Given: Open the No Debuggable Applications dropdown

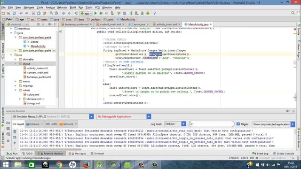Looking at the screenshot, I should 149,116.
